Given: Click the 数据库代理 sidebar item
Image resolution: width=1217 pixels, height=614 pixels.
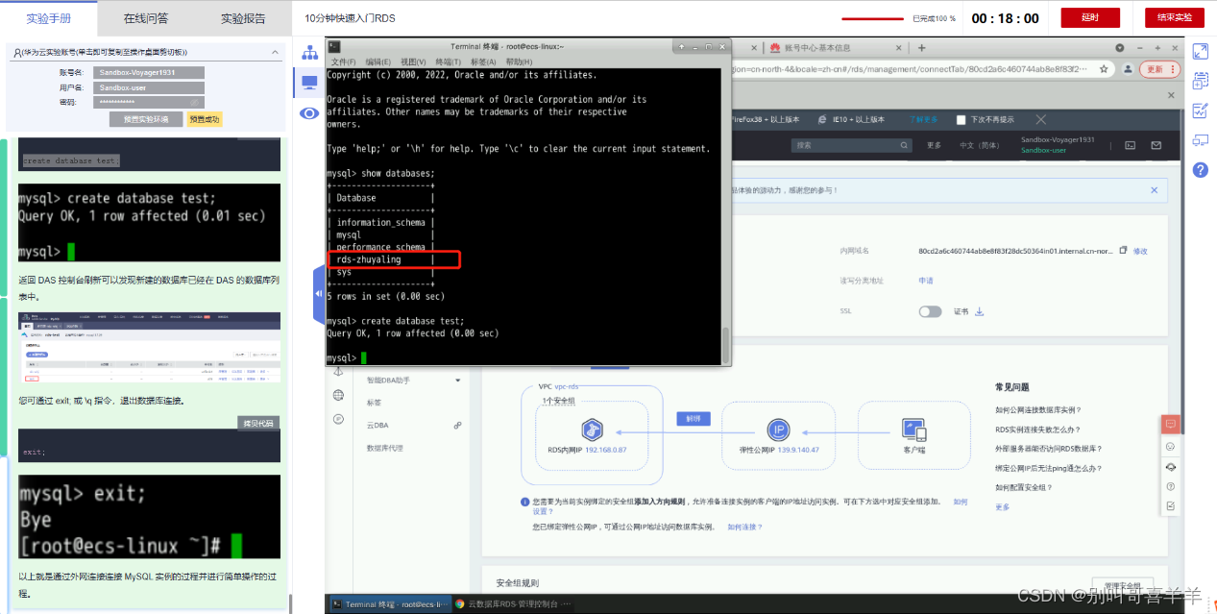Looking at the screenshot, I should 385,448.
